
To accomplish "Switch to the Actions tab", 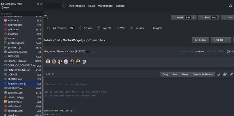I will click(x=86, y=28).
